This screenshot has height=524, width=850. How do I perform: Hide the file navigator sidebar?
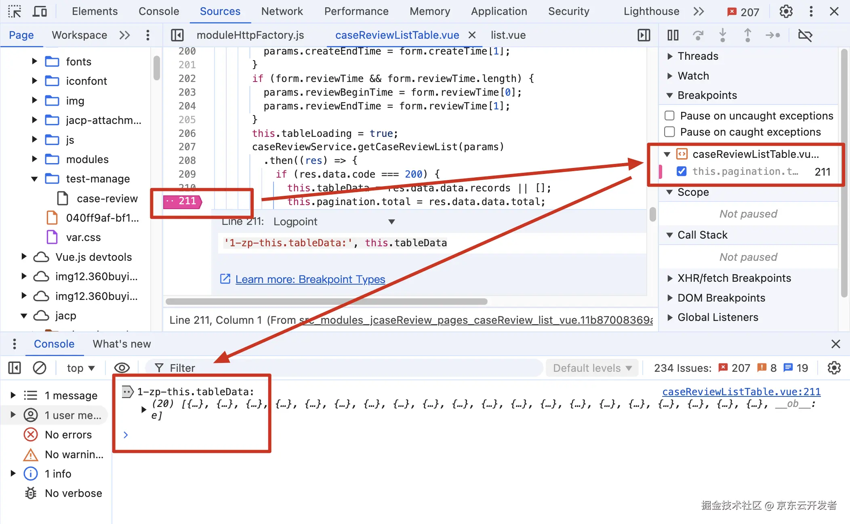click(x=177, y=36)
